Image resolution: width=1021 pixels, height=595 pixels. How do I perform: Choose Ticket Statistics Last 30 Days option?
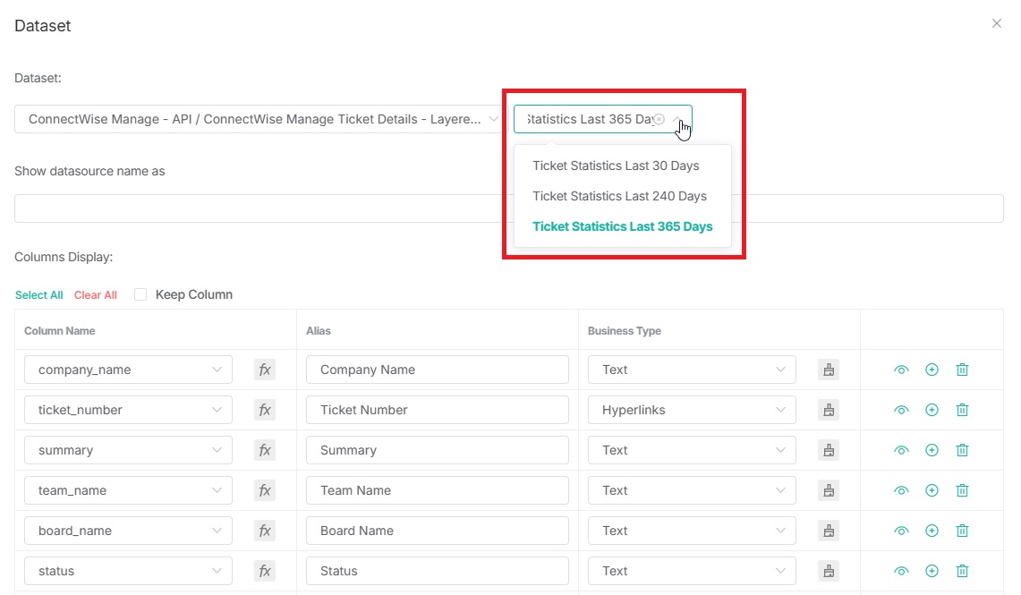[616, 166]
